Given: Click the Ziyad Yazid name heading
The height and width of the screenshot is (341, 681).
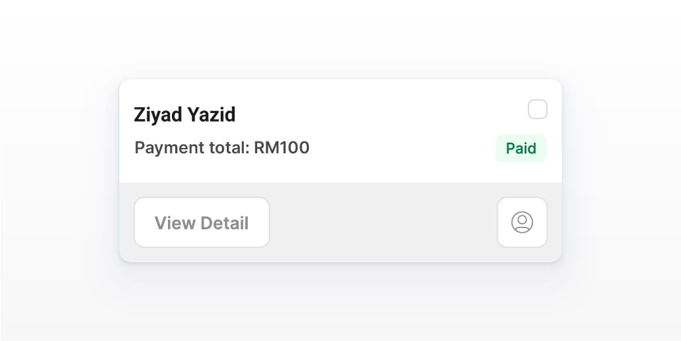Looking at the screenshot, I should (x=184, y=115).
